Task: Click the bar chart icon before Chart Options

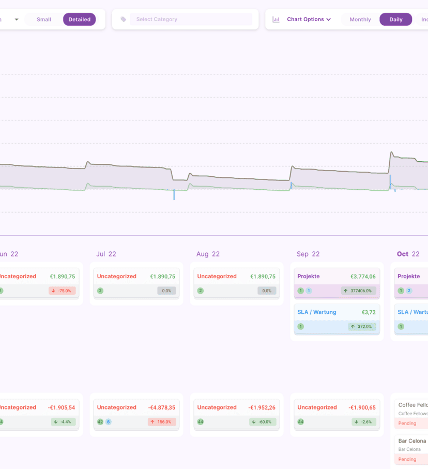Action: point(276,20)
